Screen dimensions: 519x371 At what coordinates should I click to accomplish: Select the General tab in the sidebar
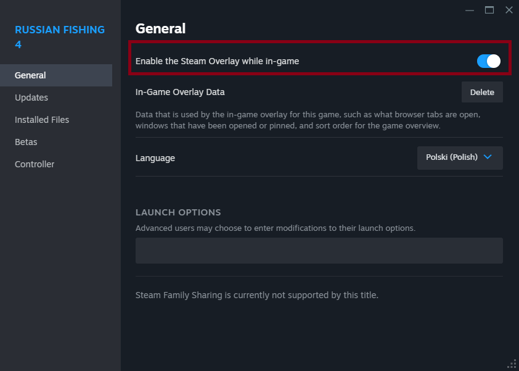(31, 75)
